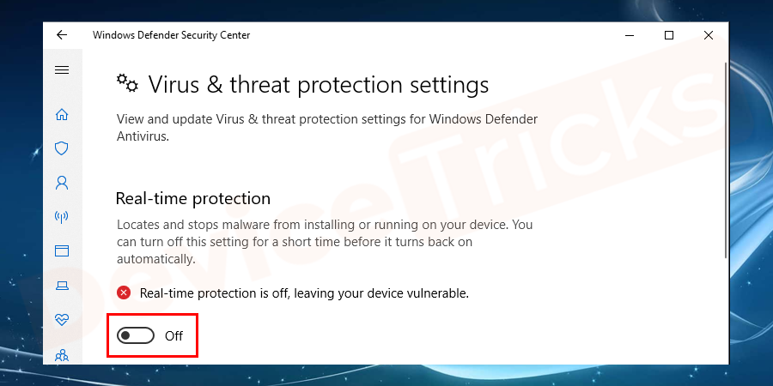The width and height of the screenshot is (773, 386).
Task: Open Device security laptop icon
Action: pos(62,286)
